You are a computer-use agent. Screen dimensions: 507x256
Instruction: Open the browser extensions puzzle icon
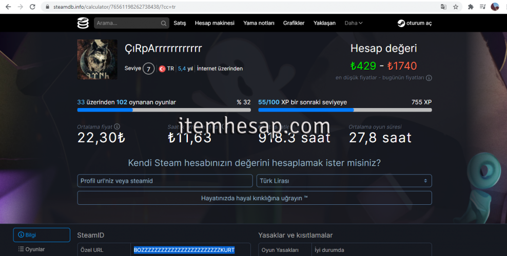coord(470,7)
